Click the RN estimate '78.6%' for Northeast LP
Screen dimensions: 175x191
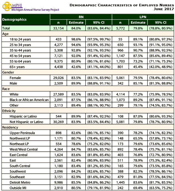click(x=76, y=144)
